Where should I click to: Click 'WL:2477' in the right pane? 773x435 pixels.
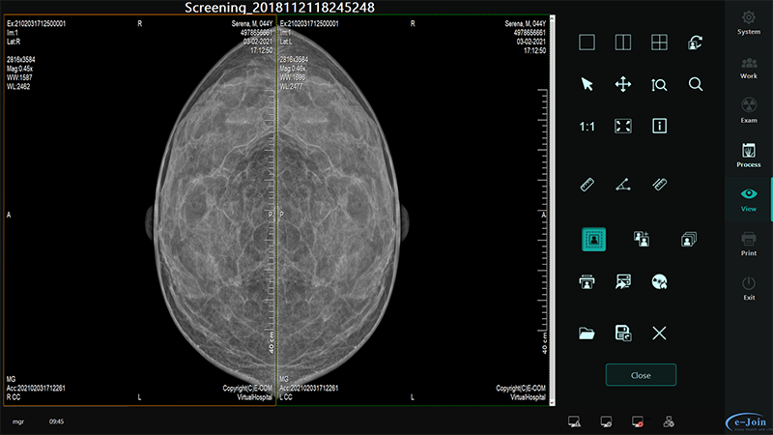click(293, 86)
